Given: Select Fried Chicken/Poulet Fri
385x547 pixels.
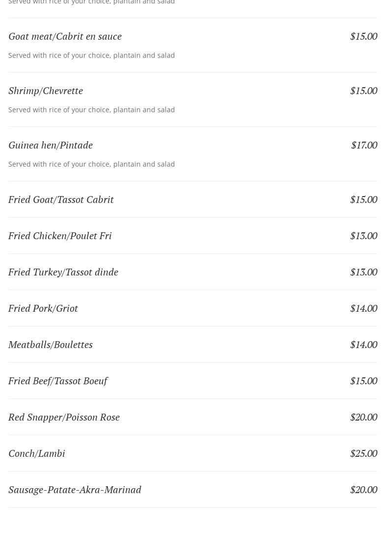Looking at the screenshot, I should point(60,236).
